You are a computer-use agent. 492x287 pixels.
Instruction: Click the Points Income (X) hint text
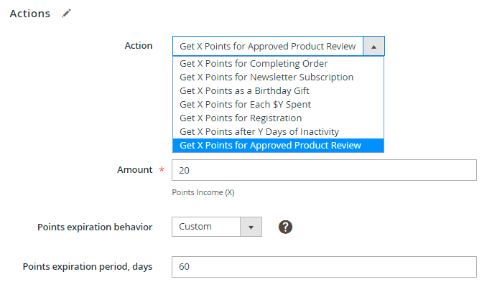[203, 192]
